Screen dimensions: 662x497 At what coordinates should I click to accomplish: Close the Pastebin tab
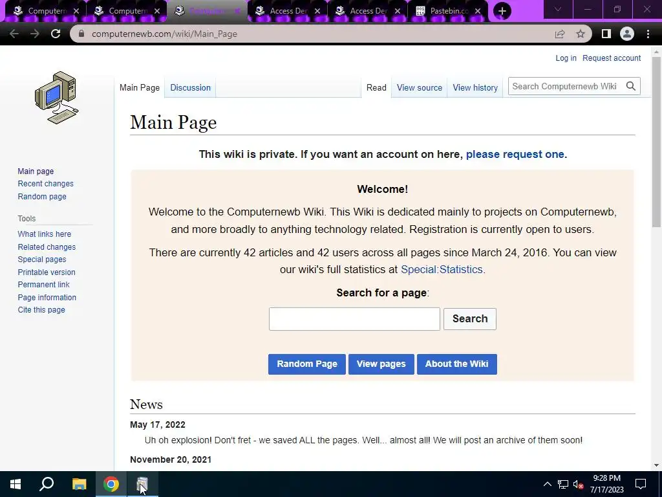click(478, 11)
